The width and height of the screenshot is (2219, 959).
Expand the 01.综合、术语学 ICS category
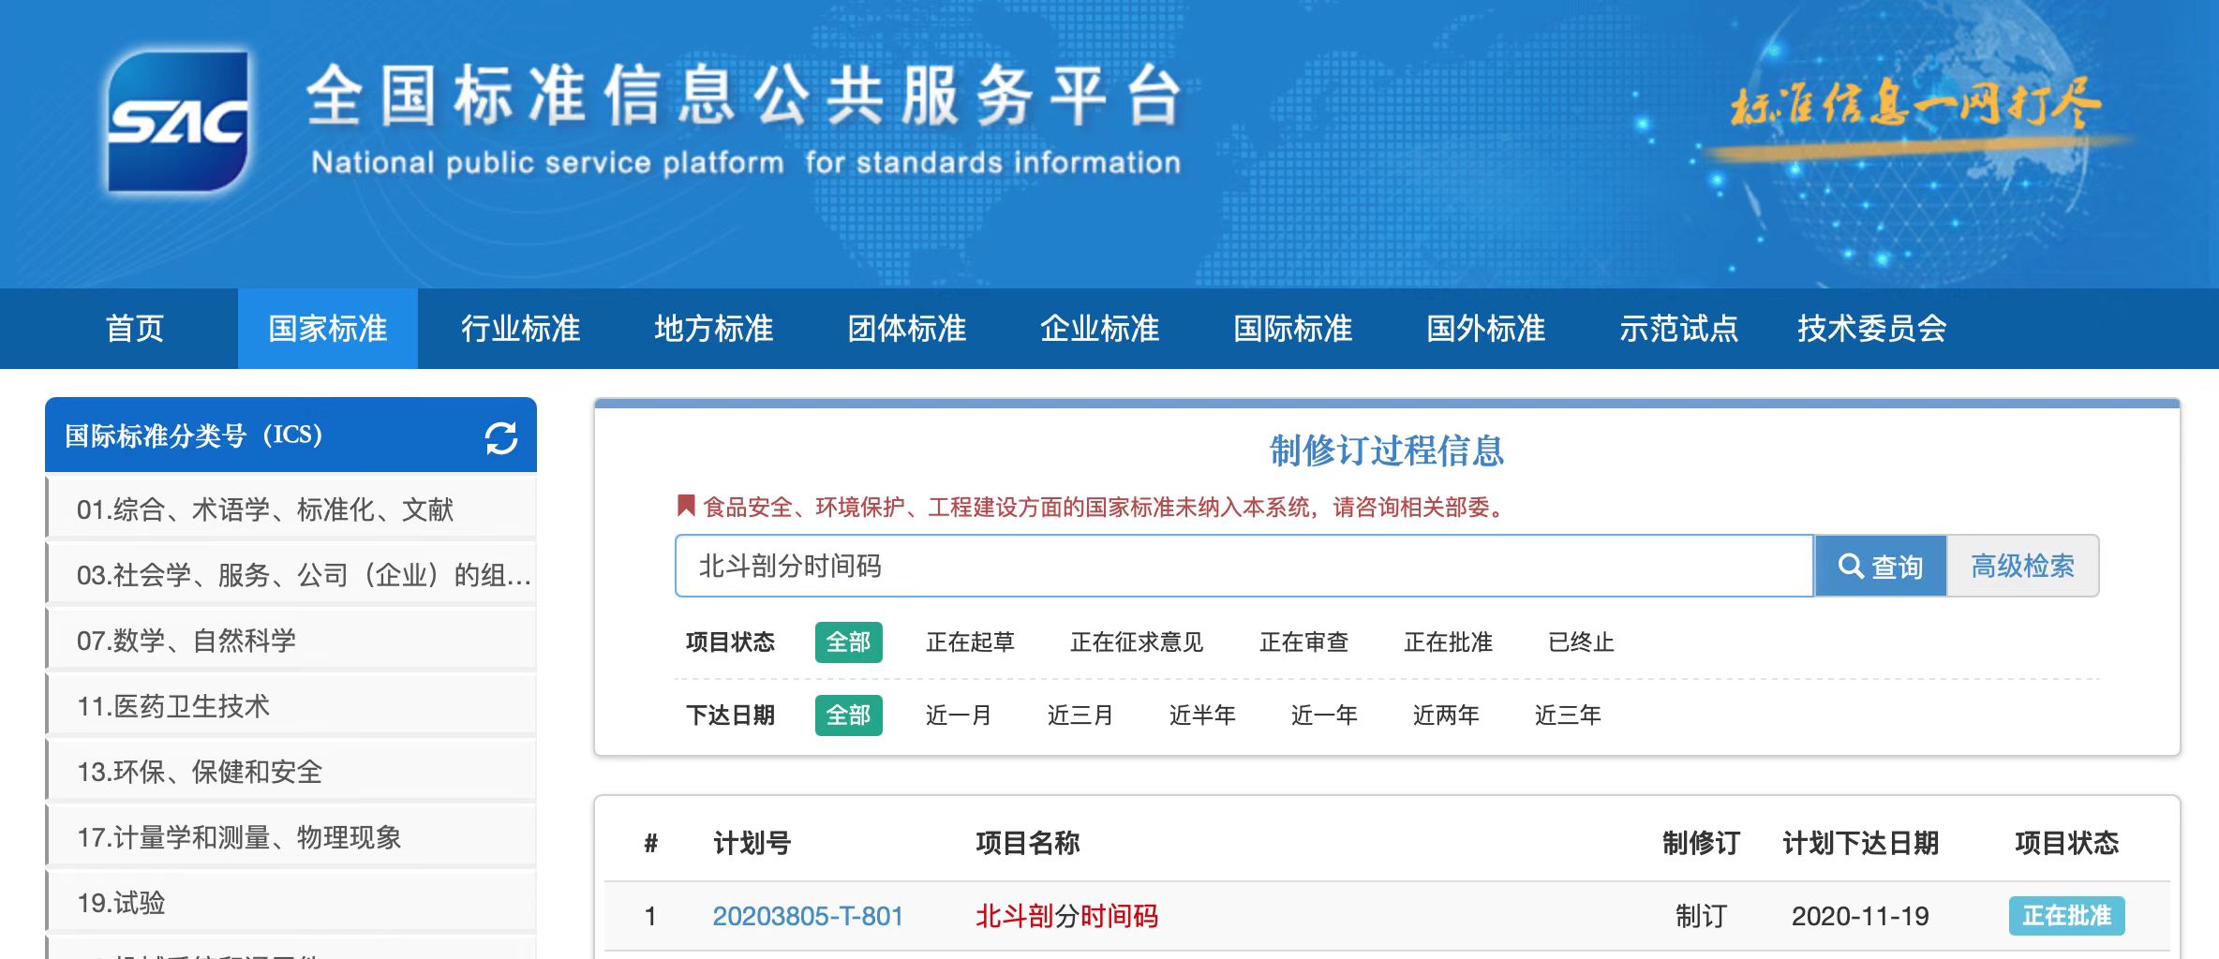tap(265, 510)
